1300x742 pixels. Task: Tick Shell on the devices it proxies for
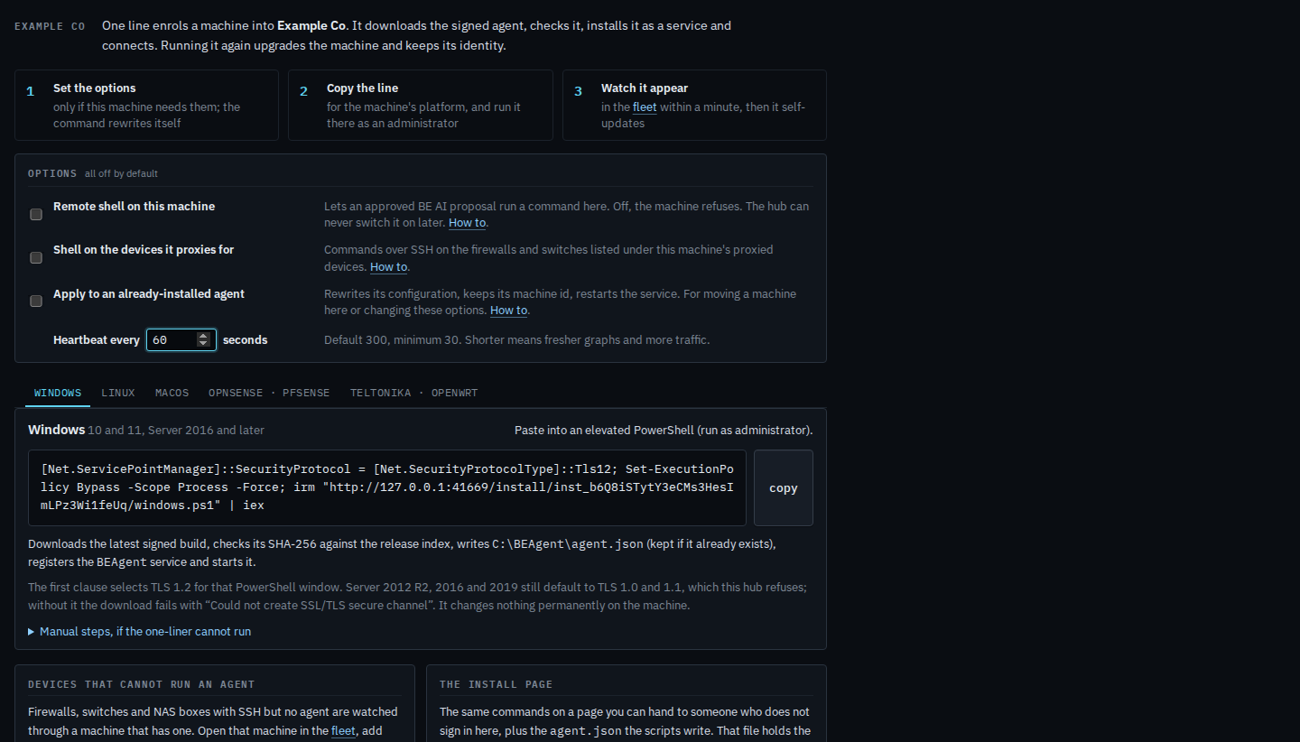(36, 258)
